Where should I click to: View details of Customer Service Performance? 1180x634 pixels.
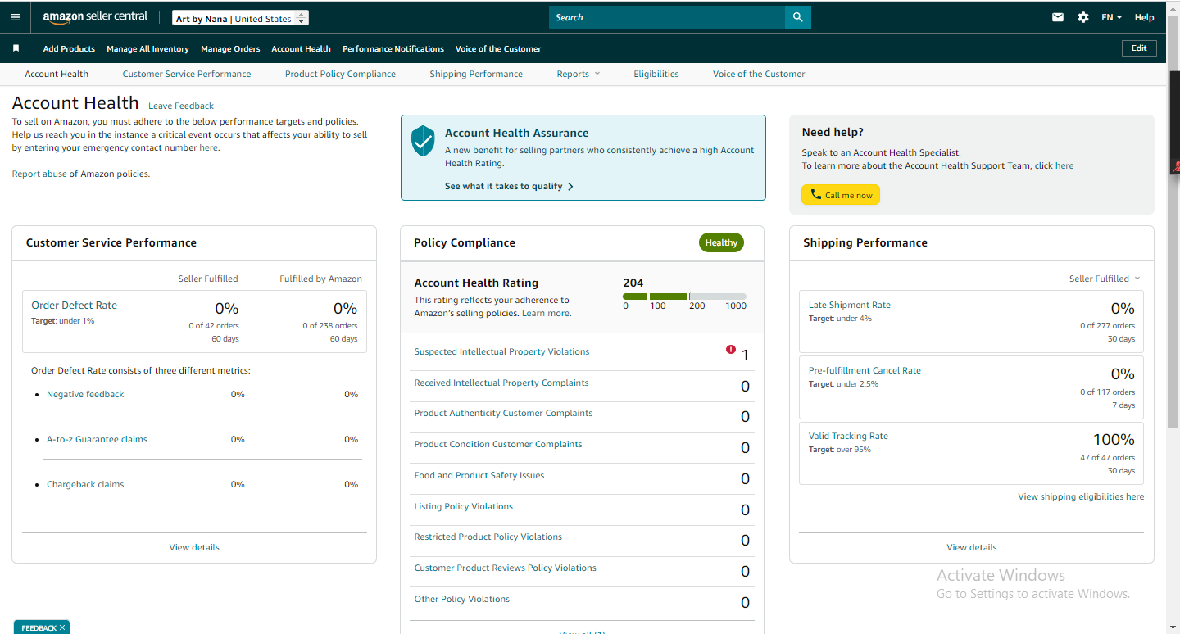(x=194, y=547)
